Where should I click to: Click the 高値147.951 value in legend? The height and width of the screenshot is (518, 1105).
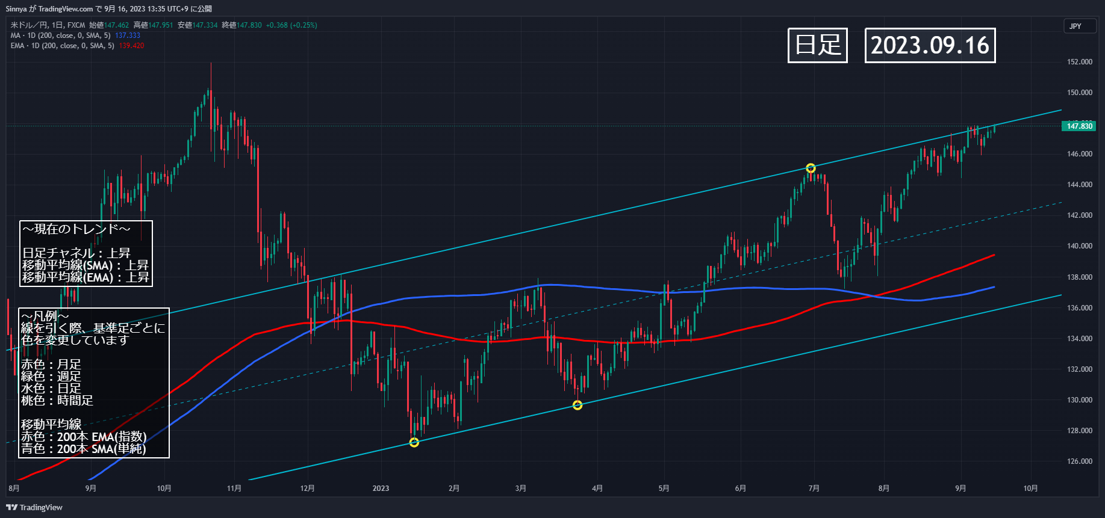pos(153,25)
